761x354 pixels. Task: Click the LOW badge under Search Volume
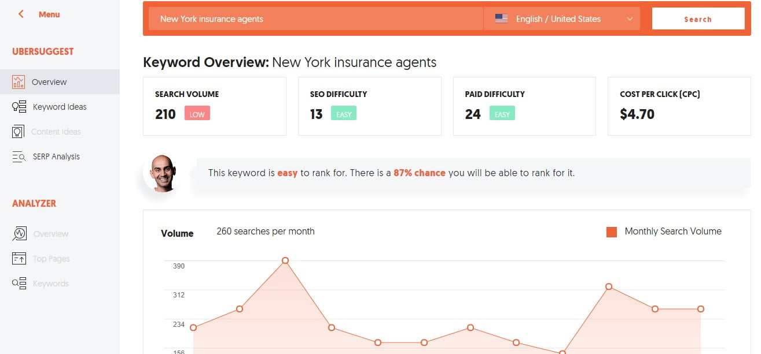tap(197, 114)
